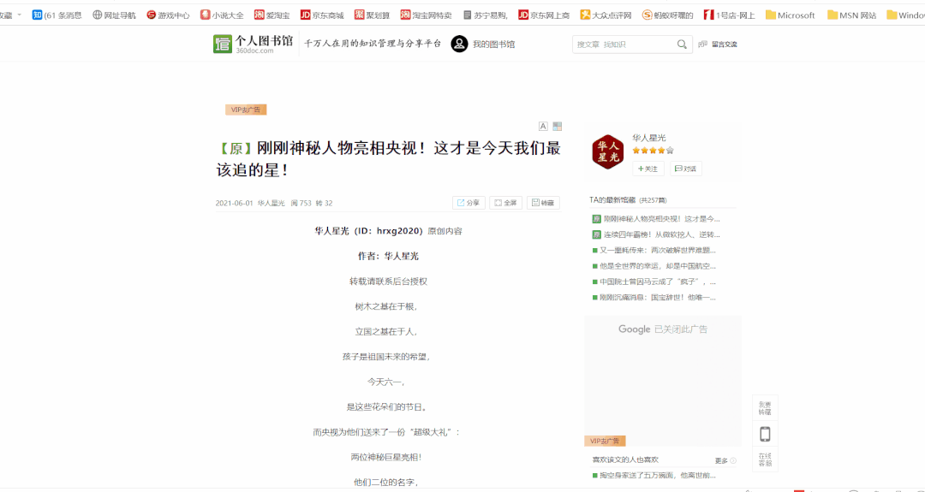Click 转藏 to save article

point(543,203)
